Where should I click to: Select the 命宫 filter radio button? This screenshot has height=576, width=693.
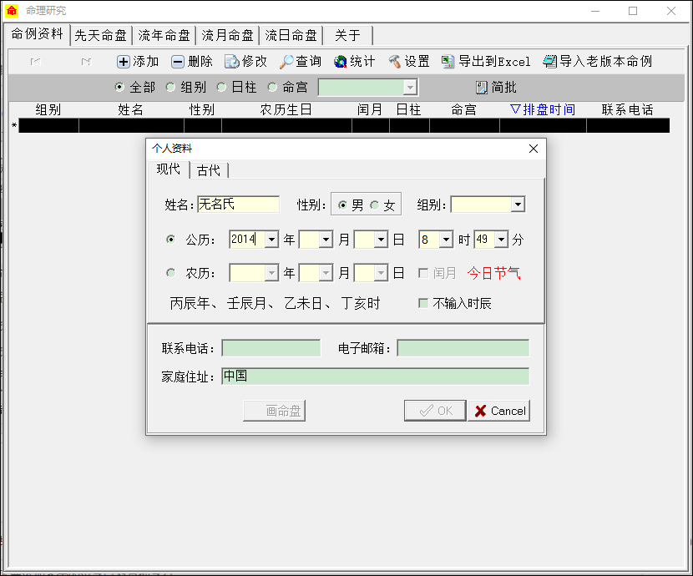coord(273,87)
